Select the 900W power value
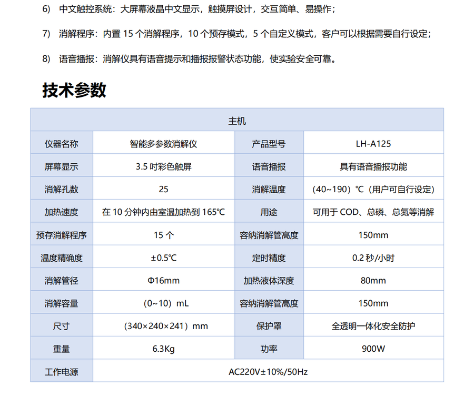 (x=373, y=348)
